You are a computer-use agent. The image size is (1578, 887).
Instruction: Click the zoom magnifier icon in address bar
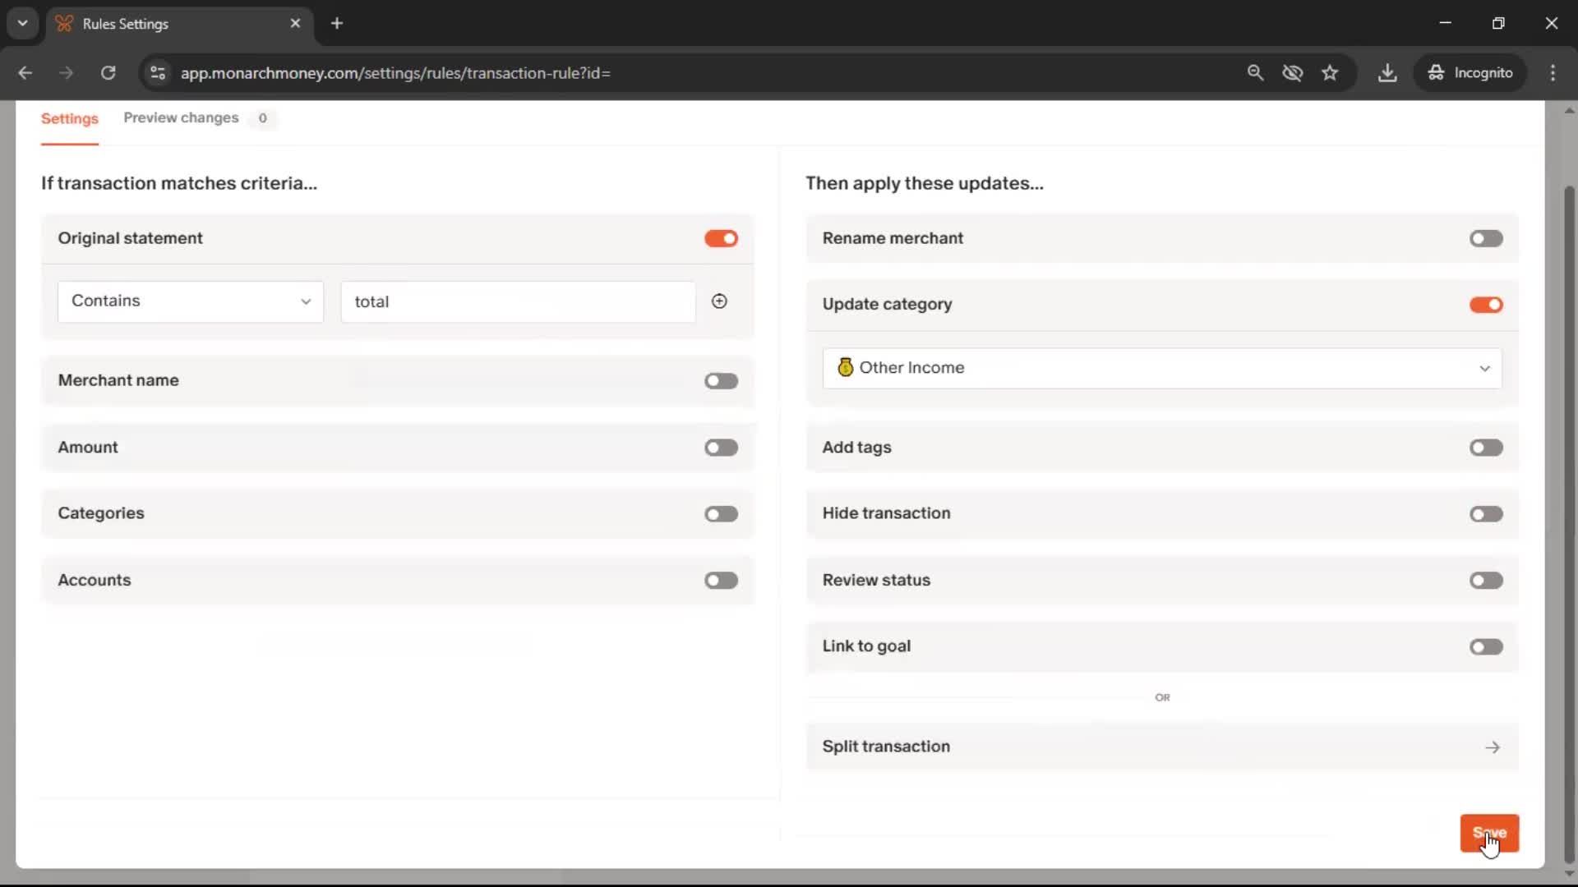pos(1255,73)
